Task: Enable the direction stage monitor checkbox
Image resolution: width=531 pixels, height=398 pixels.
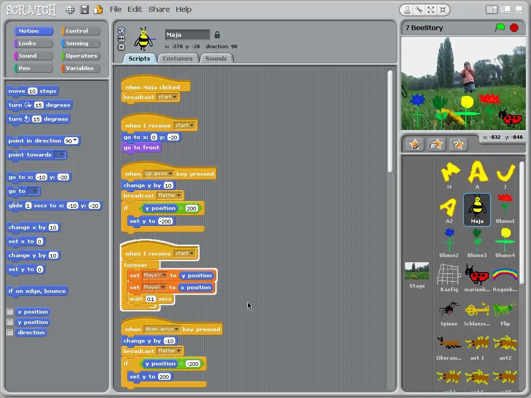Action: [x=10, y=332]
